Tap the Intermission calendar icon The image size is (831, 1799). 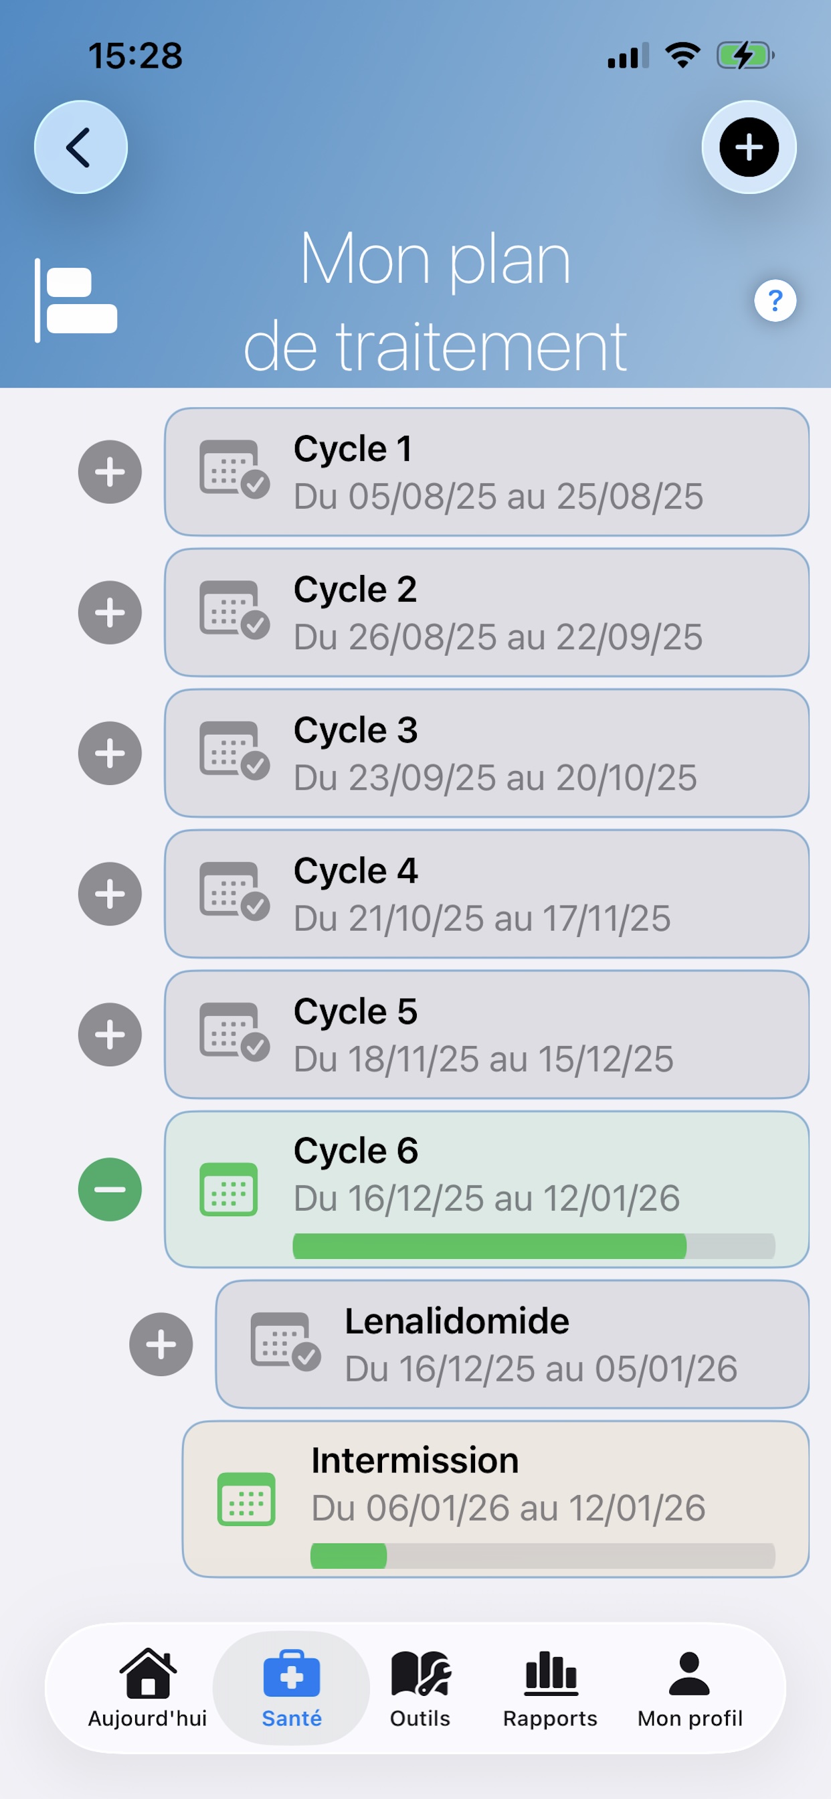pos(246,1498)
